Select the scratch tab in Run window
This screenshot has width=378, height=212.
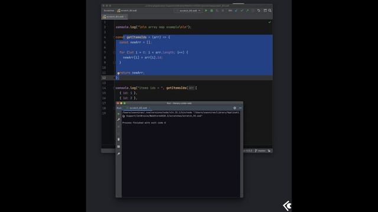(138, 108)
